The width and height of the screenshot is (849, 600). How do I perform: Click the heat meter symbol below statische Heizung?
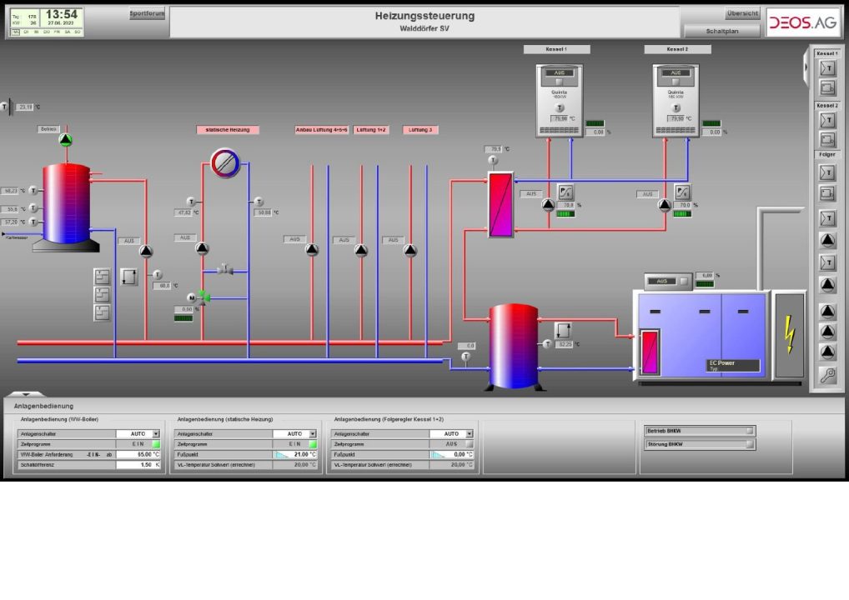225,162
